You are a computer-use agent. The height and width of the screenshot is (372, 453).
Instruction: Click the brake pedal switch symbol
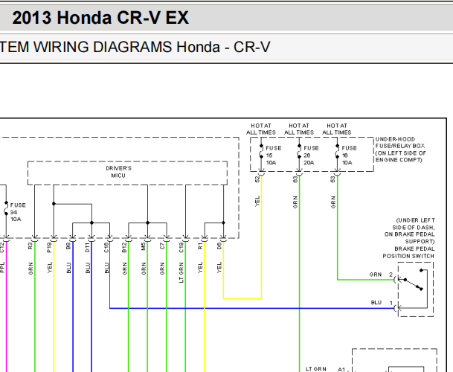click(416, 289)
